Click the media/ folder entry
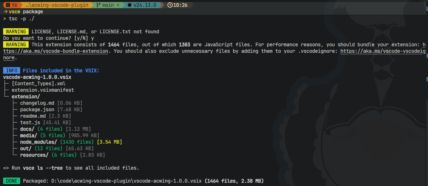Image resolution: width=428 pixels, height=186 pixels. 29,135
